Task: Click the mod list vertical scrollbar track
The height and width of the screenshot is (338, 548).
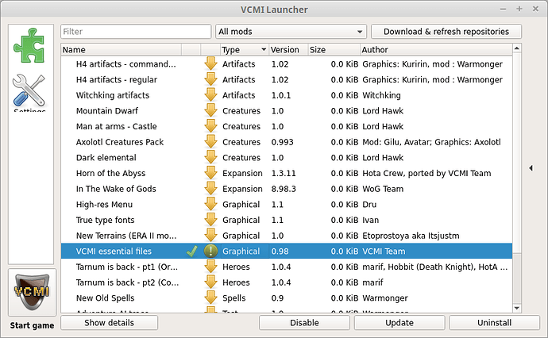Action: [517, 278]
